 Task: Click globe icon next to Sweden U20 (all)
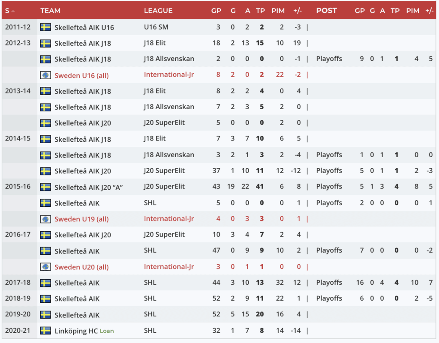tap(45, 267)
